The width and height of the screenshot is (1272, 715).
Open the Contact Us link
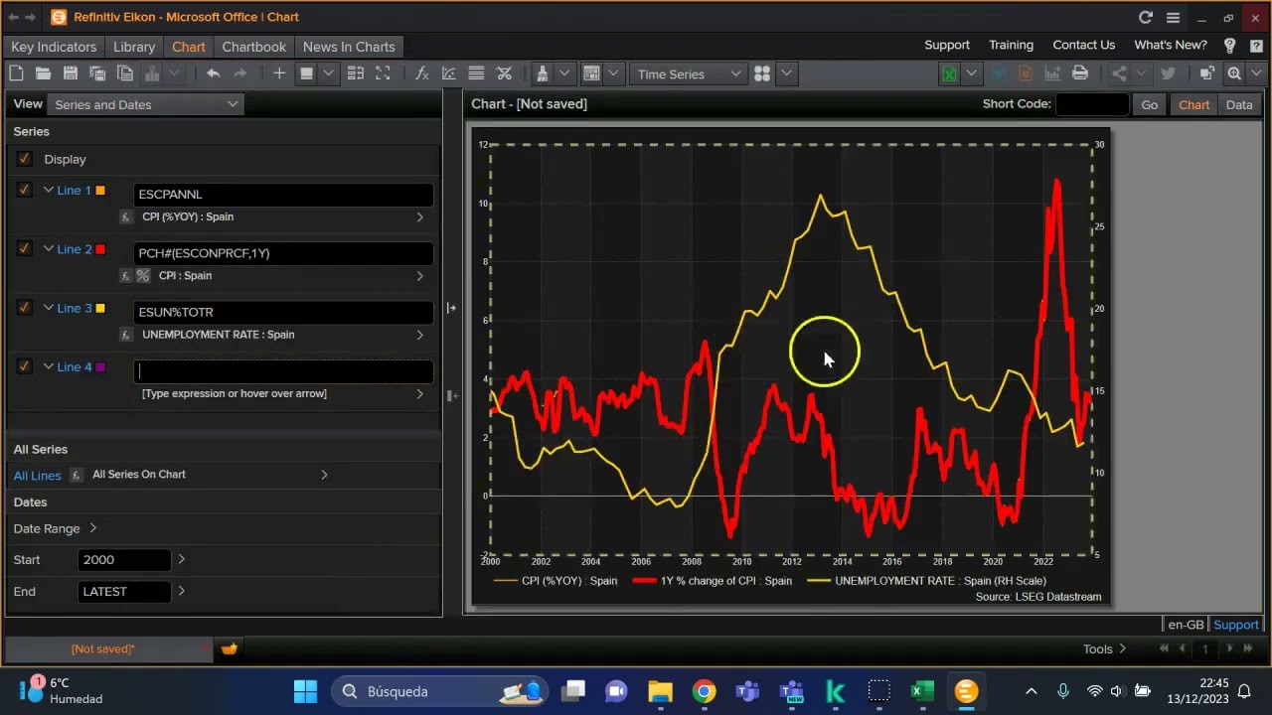(1083, 45)
